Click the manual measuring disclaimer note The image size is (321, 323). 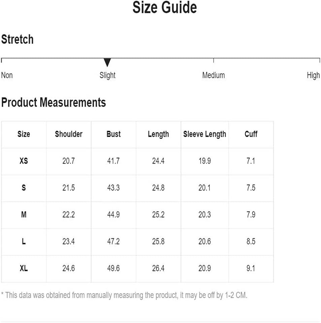coord(124,295)
